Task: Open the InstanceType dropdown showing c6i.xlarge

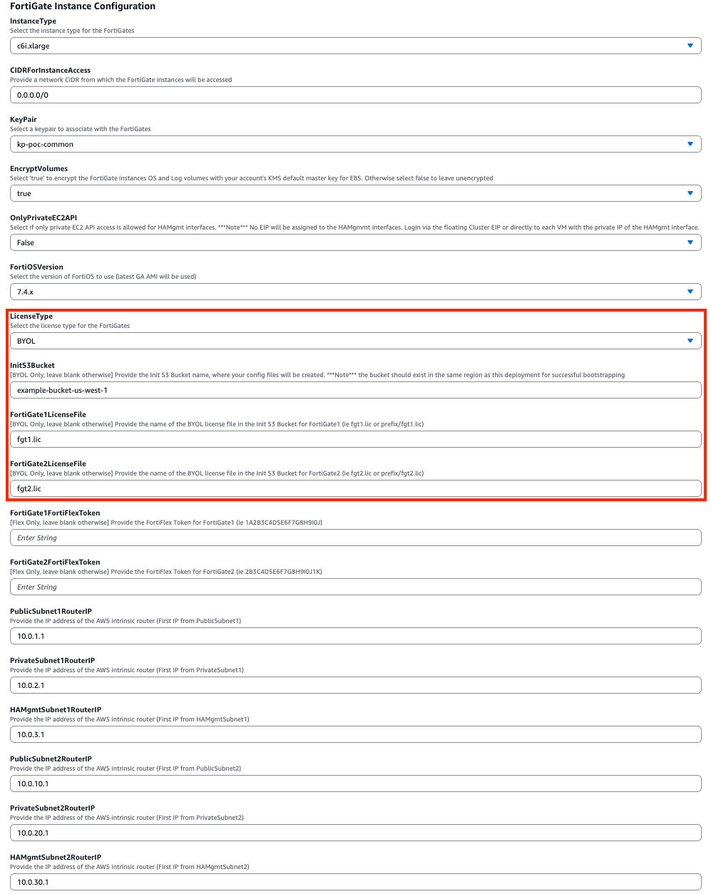Action: click(x=355, y=46)
